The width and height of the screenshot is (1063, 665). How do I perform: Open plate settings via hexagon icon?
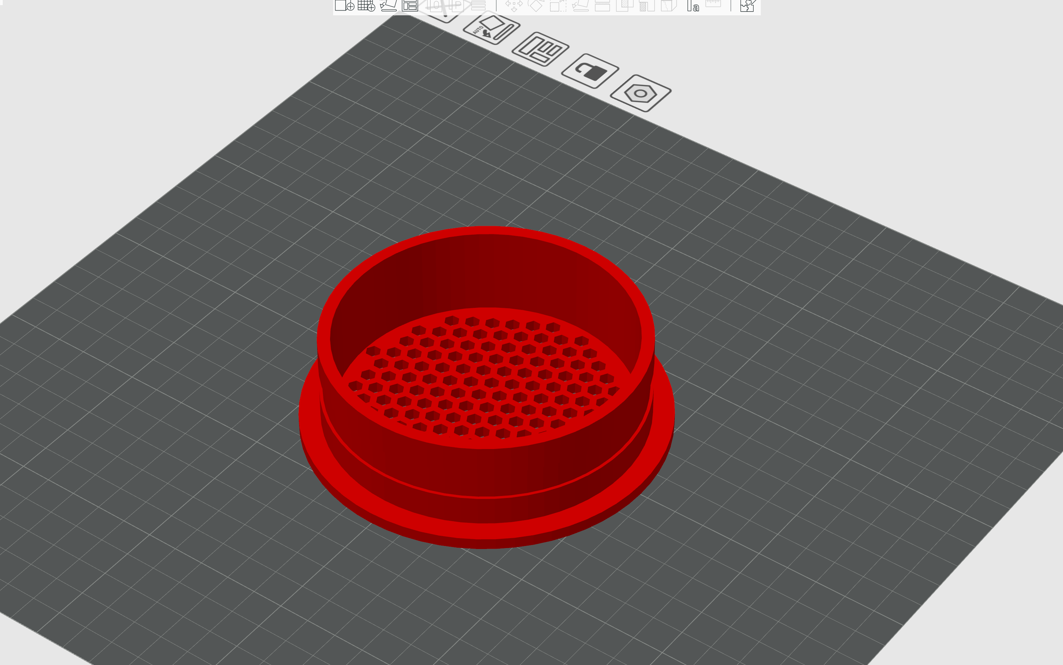coord(640,93)
